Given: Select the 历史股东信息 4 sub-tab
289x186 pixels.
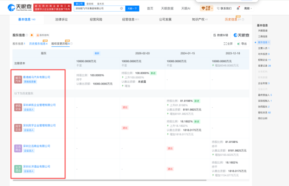Looking at the screenshot, I should pos(38,44).
